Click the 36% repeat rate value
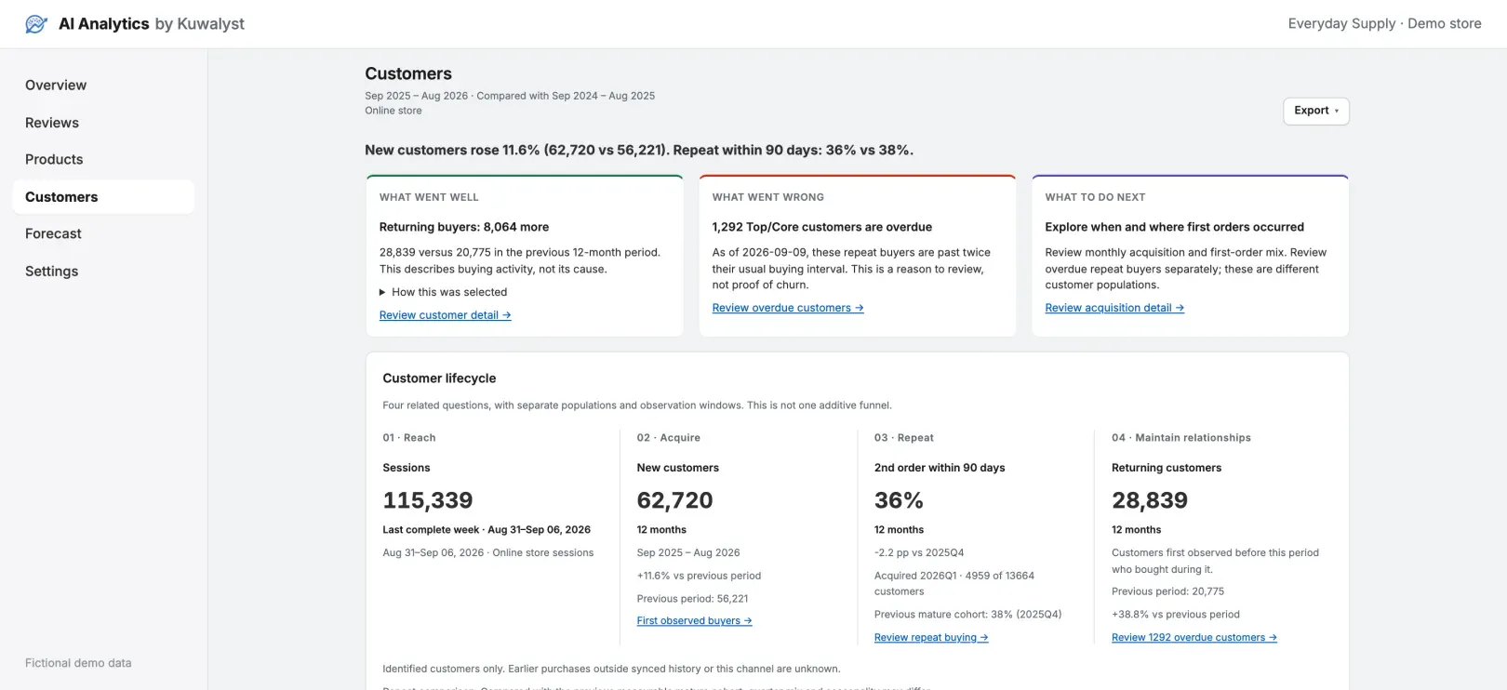The image size is (1507, 690). pos(899,500)
